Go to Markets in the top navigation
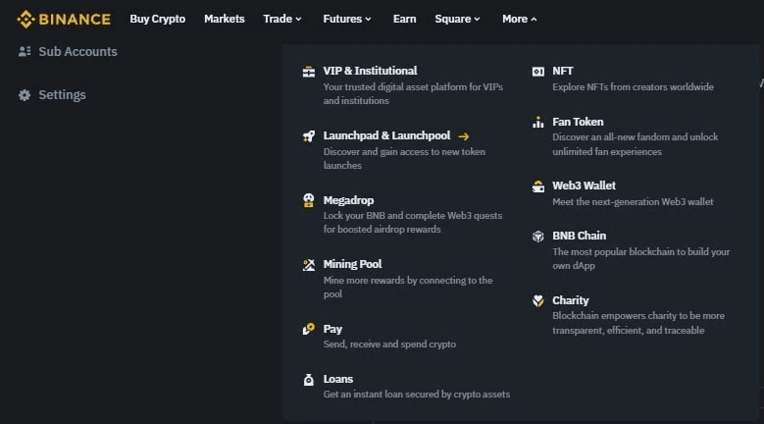This screenshot has height=424, width=764. (x=225, y=19)
